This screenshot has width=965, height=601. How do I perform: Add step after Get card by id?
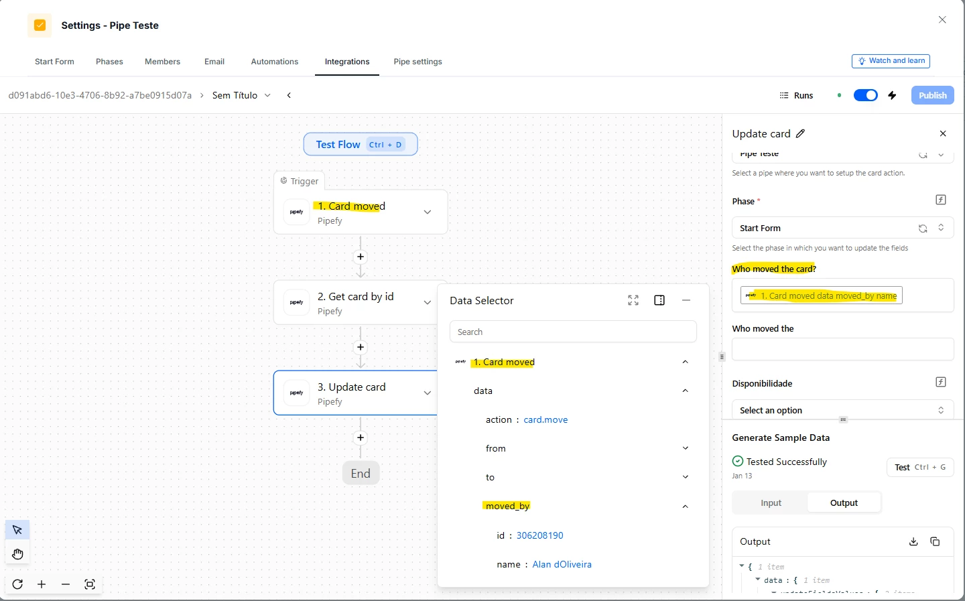point(361,347)
